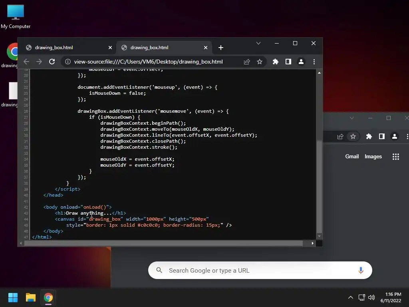The image size is (409, 307).
Task: Click horizontal scrollbar thumb in source view
Action: [163, 243]
